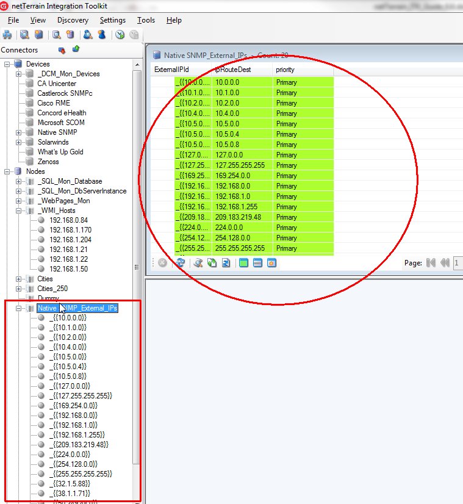The image size is (463, 504).
Task: Click the database cylinder with star icon
Action: (x=70, y=35)
